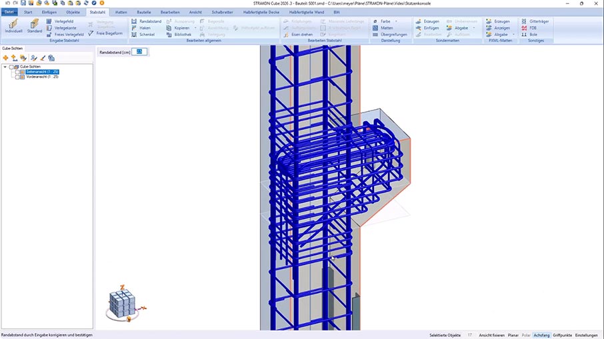Toggle the Vorderansicht (1 : 25) checkbox

click(x=17, y=77)
